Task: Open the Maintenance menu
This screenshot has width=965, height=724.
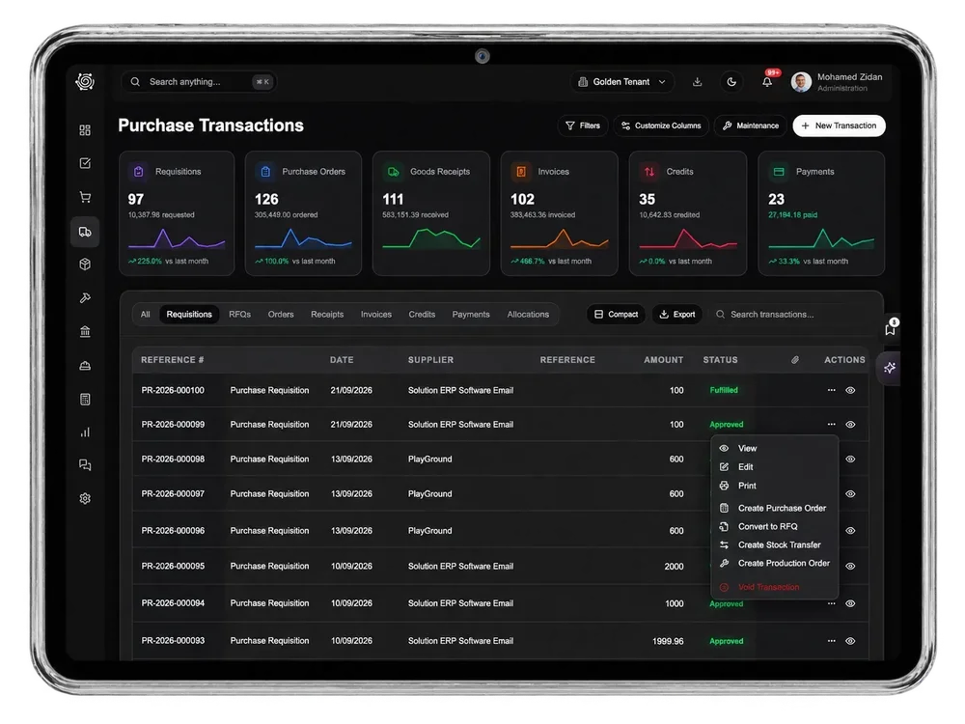Action: pos(750,125)
